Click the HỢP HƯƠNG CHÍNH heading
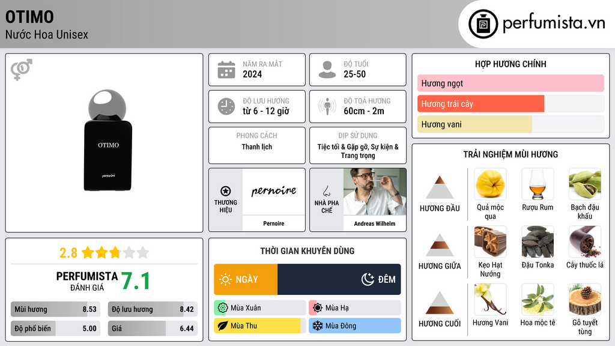Image resolution: width=615 pixels, height=346 pixels. [510, 64]
